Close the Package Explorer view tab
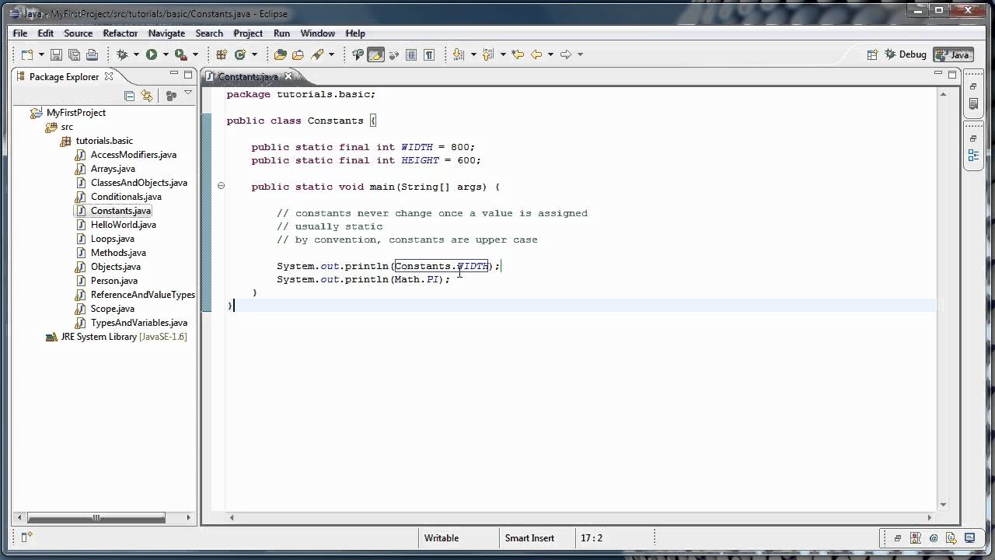The width and height of the screenshot is (995, 560). point(109,76)
